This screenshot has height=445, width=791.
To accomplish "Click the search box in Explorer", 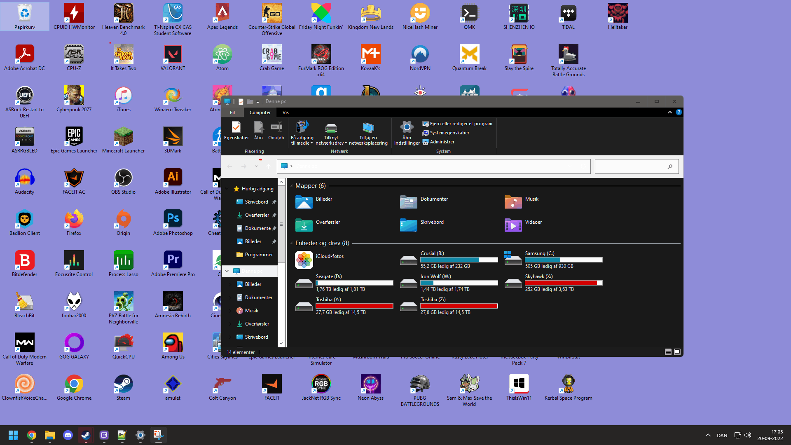I will point(637,166).
